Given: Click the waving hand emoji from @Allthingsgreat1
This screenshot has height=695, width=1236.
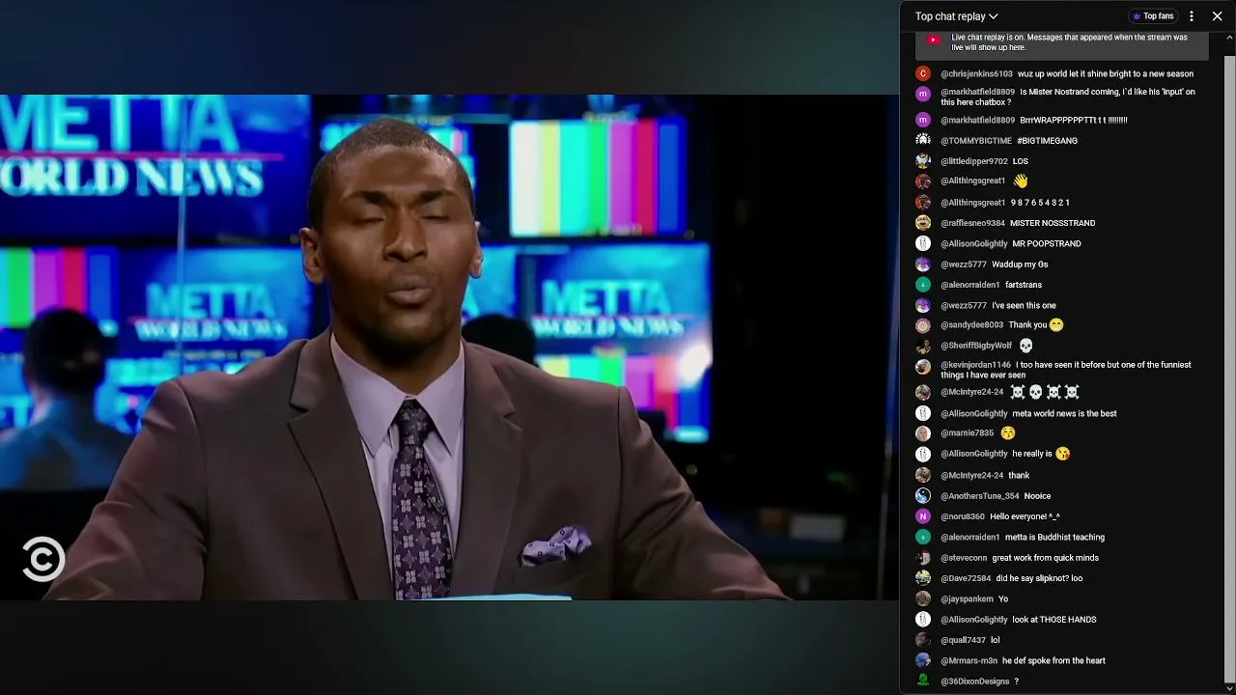Looking at the screenshot, I should (x=1021, y=181).
